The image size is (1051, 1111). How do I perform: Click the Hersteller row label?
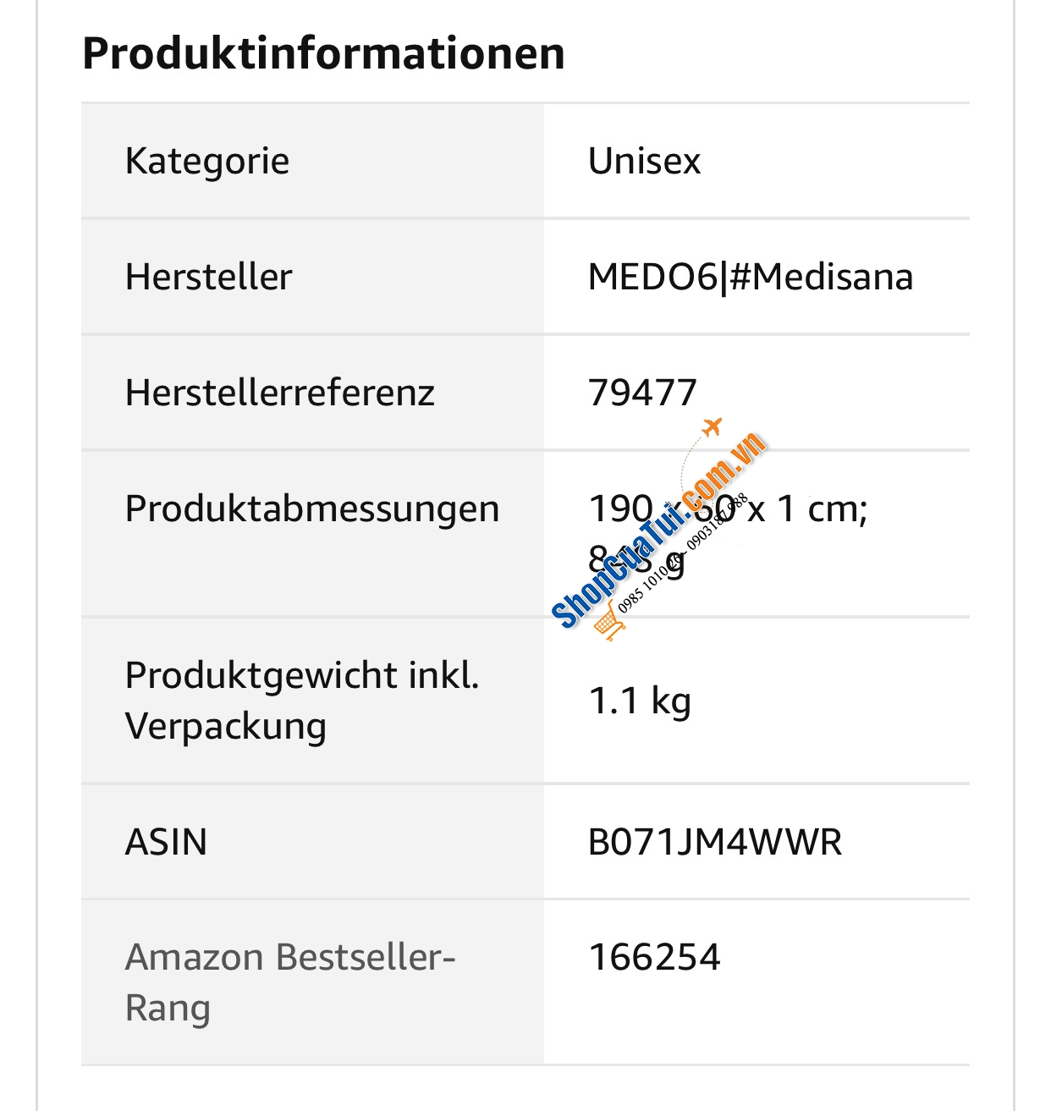[208, 277]
